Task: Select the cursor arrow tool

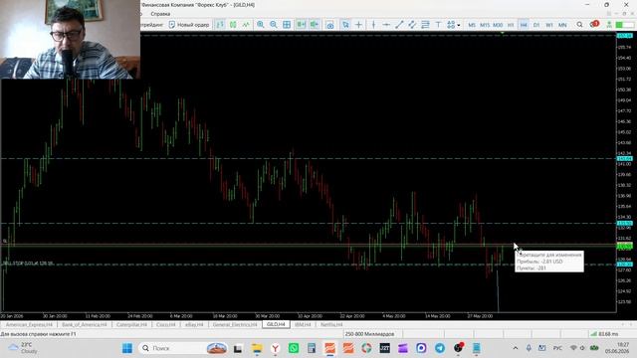Action: click(345, 25)
